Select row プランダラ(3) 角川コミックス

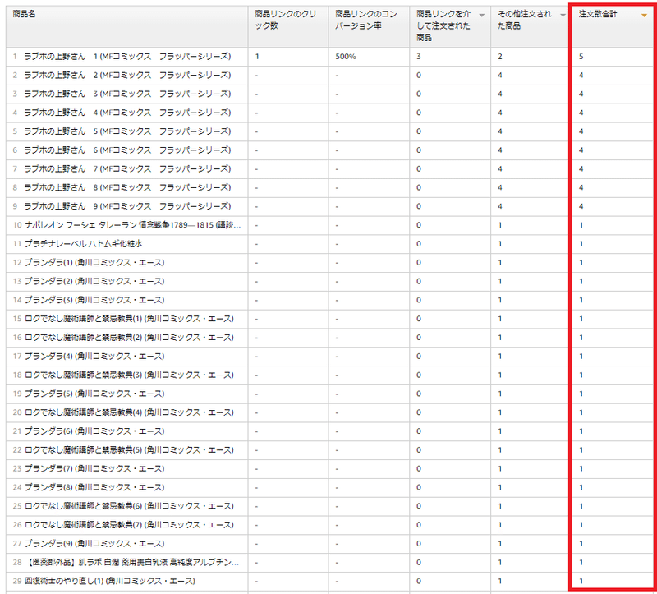(329, 300)
